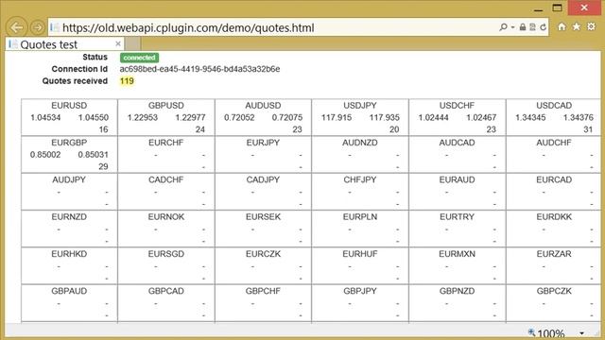Open a new tab next to Quotes test
This screenshot has width=605, height=340.
click(x=132, y=44)
